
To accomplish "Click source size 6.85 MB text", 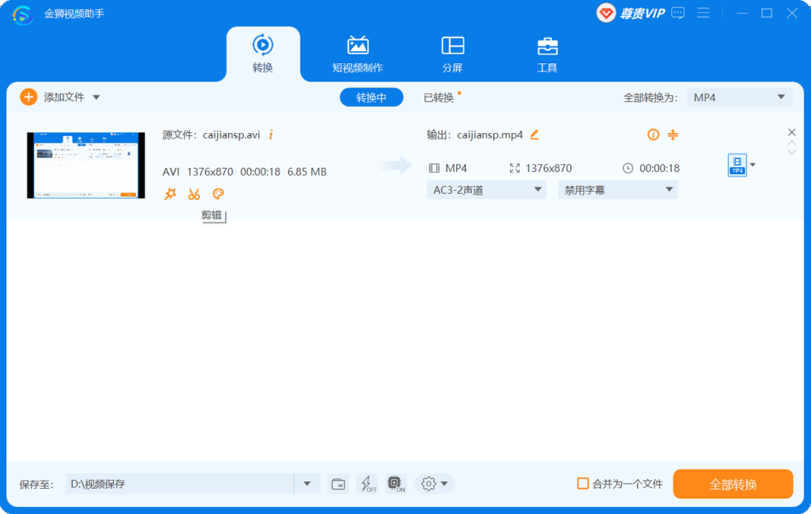I will (307, 172).
